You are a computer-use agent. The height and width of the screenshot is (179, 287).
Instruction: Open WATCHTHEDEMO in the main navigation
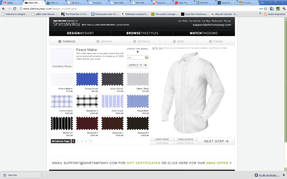204,33
